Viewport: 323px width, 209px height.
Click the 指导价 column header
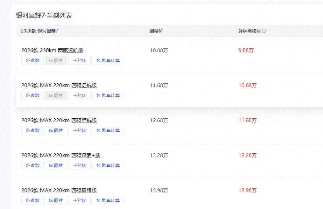156,31
